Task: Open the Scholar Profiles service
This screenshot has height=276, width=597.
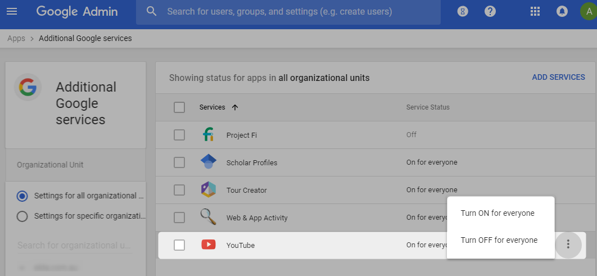Action: tap(252, 162)
